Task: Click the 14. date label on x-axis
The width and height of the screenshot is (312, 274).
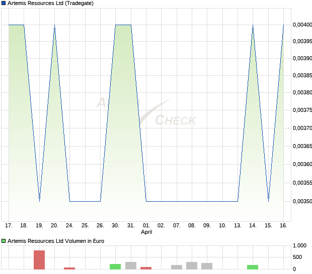Action: tap(253, 225)
